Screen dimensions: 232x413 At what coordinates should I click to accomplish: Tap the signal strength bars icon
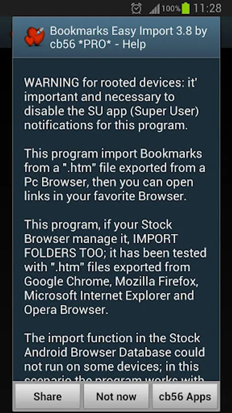[x=154, y=9]
